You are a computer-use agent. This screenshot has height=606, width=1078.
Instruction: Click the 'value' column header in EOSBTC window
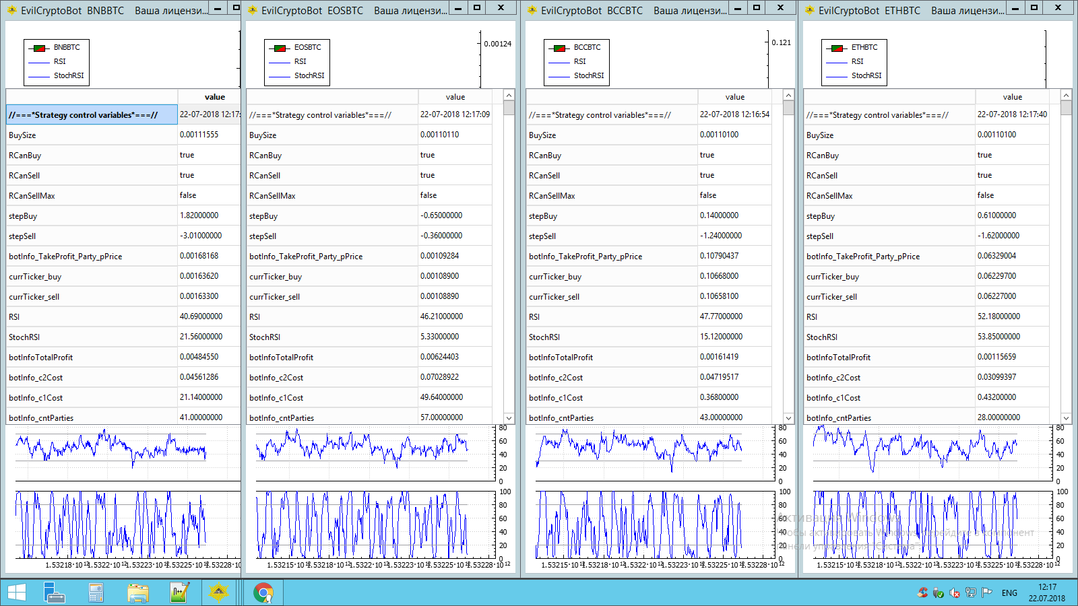coord(455,97)
